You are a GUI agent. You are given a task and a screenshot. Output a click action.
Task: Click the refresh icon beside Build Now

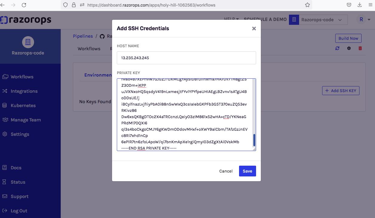click(x=337, y=48)
